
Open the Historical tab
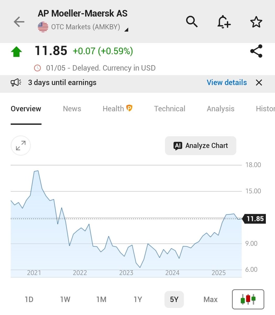click(x=265, y=109)
